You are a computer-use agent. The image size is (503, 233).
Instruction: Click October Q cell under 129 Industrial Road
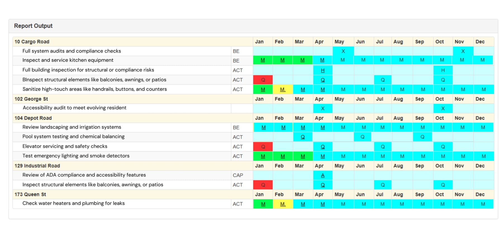(443, 185)
